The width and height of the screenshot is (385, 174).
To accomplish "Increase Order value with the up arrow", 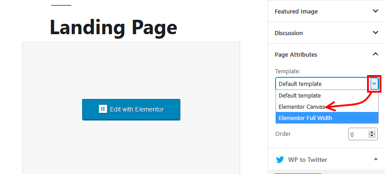I will pyautogui.click(x=372, y=132).
